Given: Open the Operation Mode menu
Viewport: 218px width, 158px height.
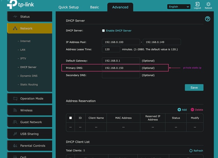Looking at the screenshot, I should [x=30, y=99].
